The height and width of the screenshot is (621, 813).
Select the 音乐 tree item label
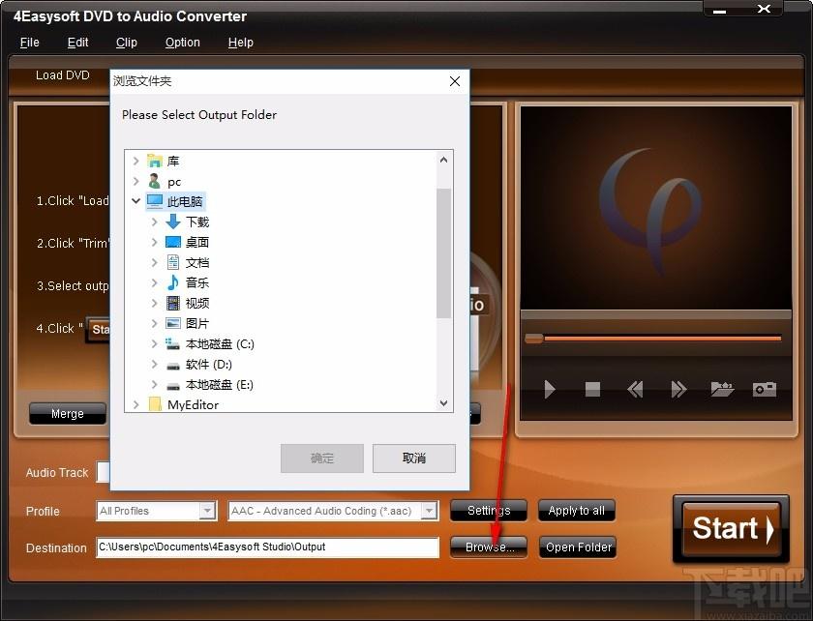click(x=197, y=283)
